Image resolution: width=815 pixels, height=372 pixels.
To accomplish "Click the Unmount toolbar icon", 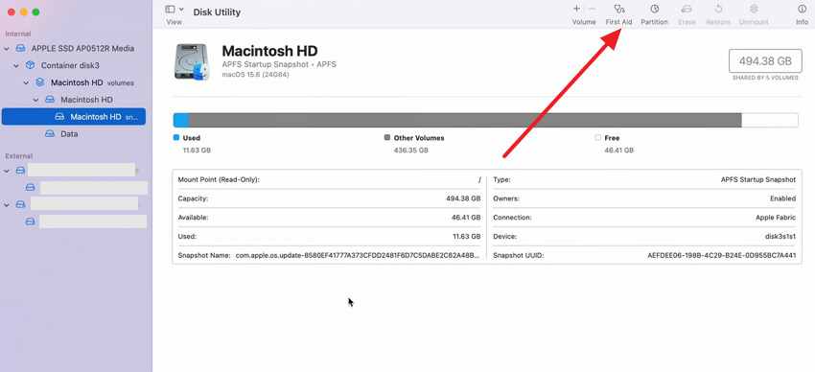I will [x=753, y=10].
